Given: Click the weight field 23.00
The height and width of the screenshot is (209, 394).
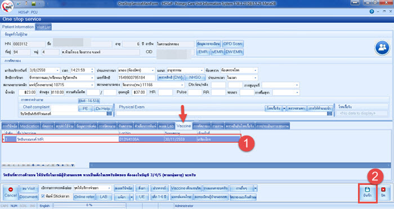Looking at the screenshot, I should (x=28, y=92).
